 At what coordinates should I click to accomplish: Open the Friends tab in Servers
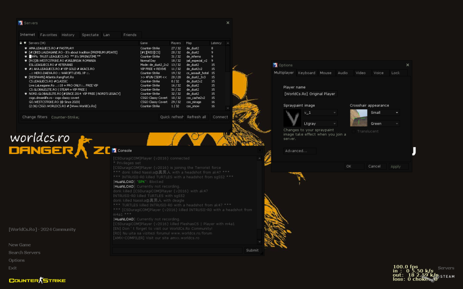pyautogui.click(x=132, y=35)
